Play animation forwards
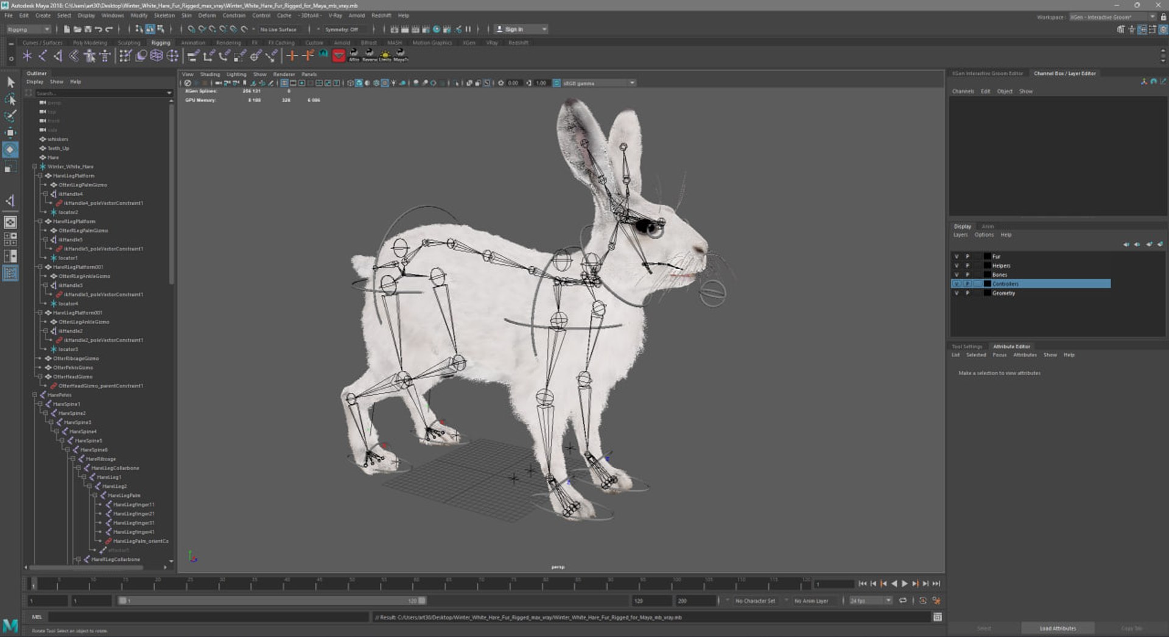This screenshot has width=1169, height=637. [905, 583]
